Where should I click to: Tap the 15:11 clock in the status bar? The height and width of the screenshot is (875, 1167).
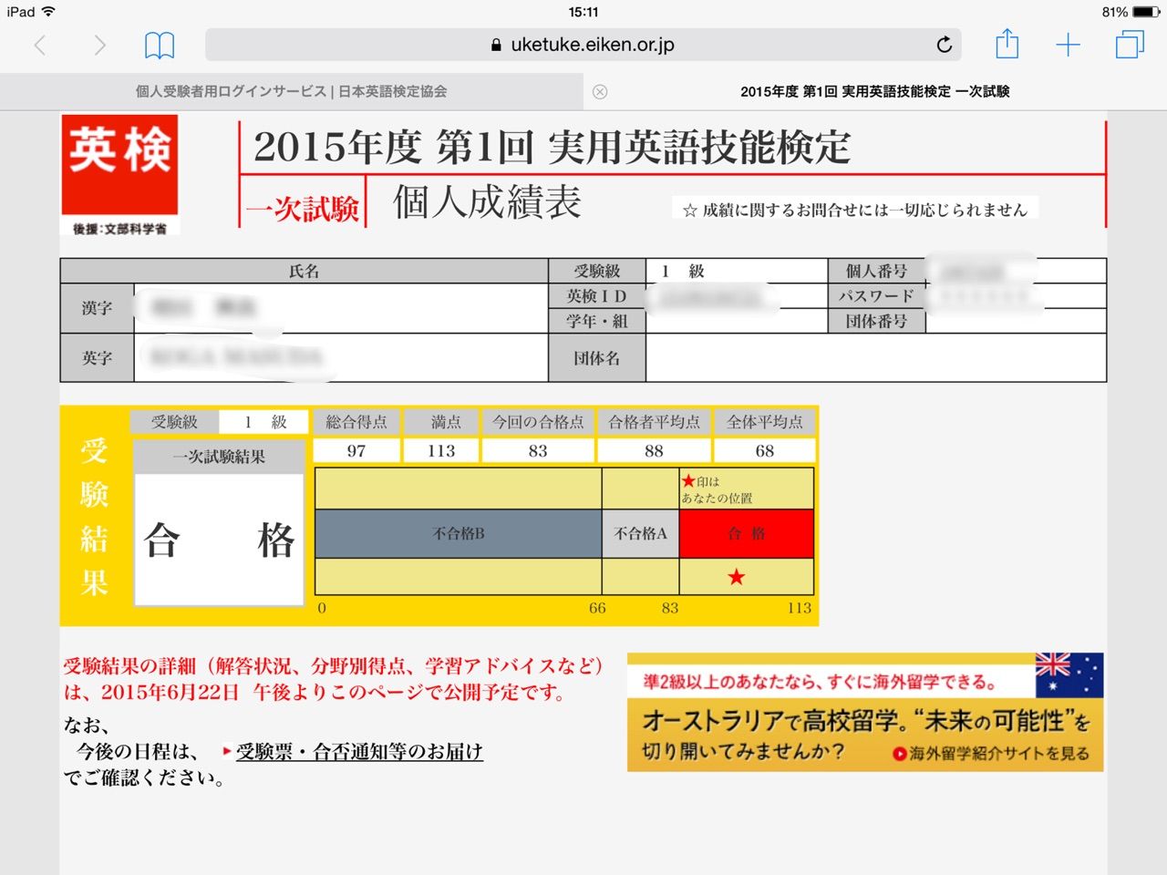pyautogui.click(x=583, y=12)
